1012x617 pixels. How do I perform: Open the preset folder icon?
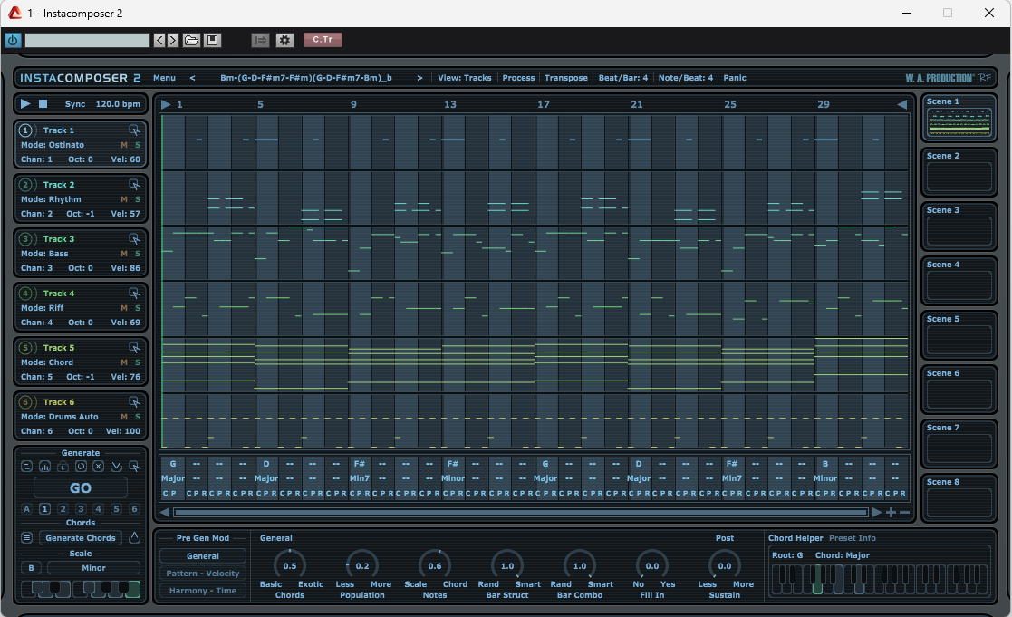point(192,40)
